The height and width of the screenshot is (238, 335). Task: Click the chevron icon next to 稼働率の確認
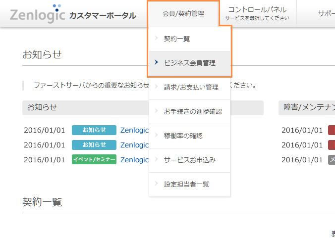156,136
